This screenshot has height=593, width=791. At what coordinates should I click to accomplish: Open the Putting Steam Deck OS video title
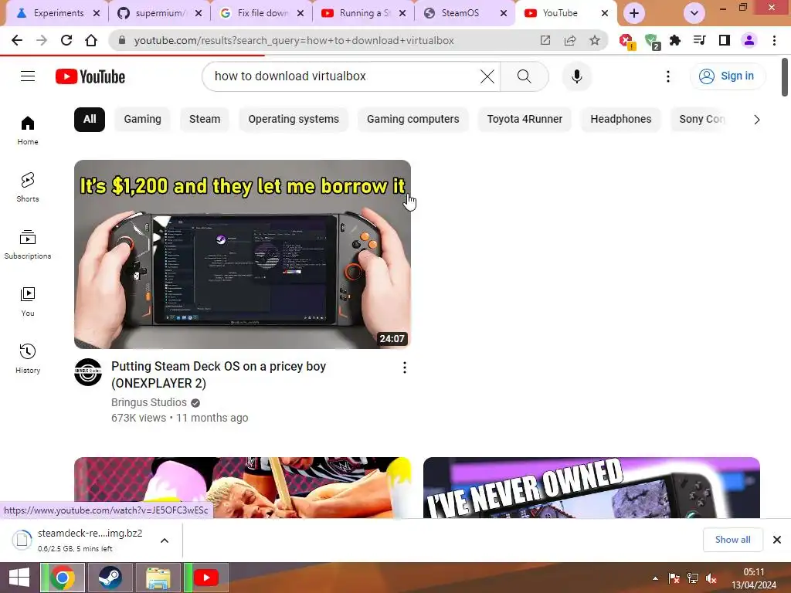(x=219, y=374)
